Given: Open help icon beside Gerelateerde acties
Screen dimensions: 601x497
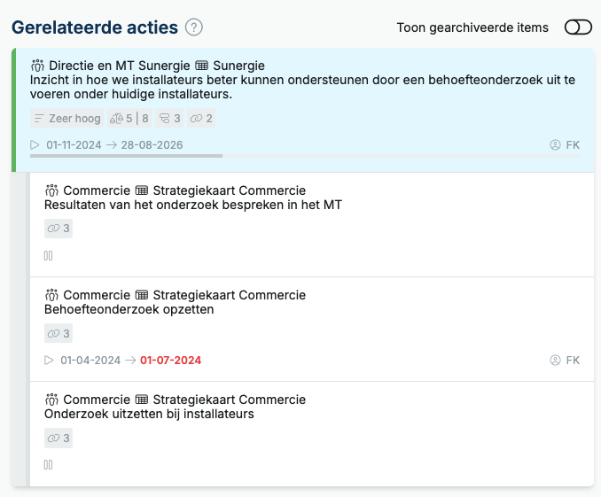Looking at the screenshot, I should (194, 27).
